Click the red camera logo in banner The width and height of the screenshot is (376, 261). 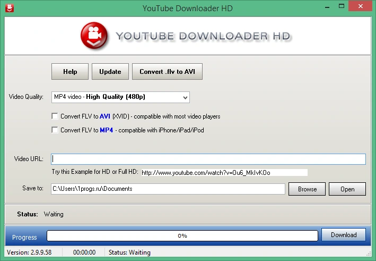click(94, 36)
